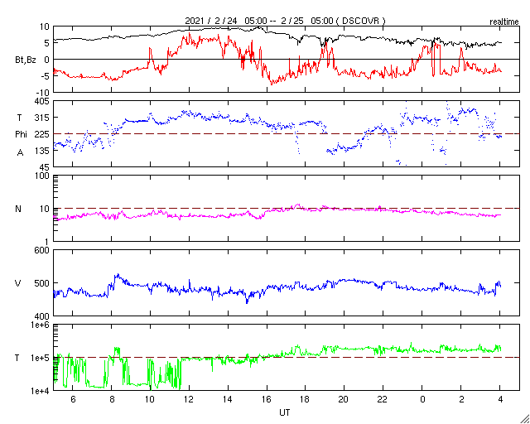Image resolution: width=530 pixels, height=424 pixels.
Task: Click the 'Phi' axis label
Action: coord(21,134)
